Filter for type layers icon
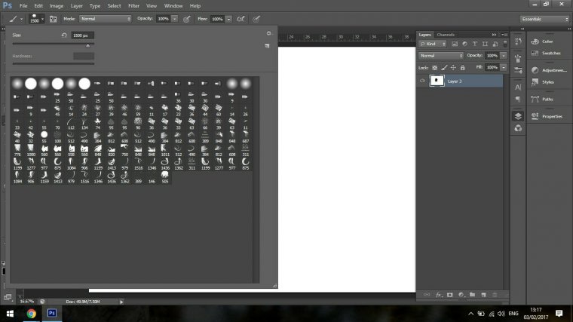 (475, 44)
